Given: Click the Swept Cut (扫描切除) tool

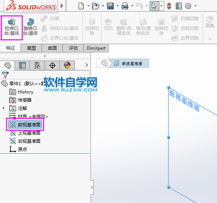Looking at the screenshot, I should click(185, 19).
